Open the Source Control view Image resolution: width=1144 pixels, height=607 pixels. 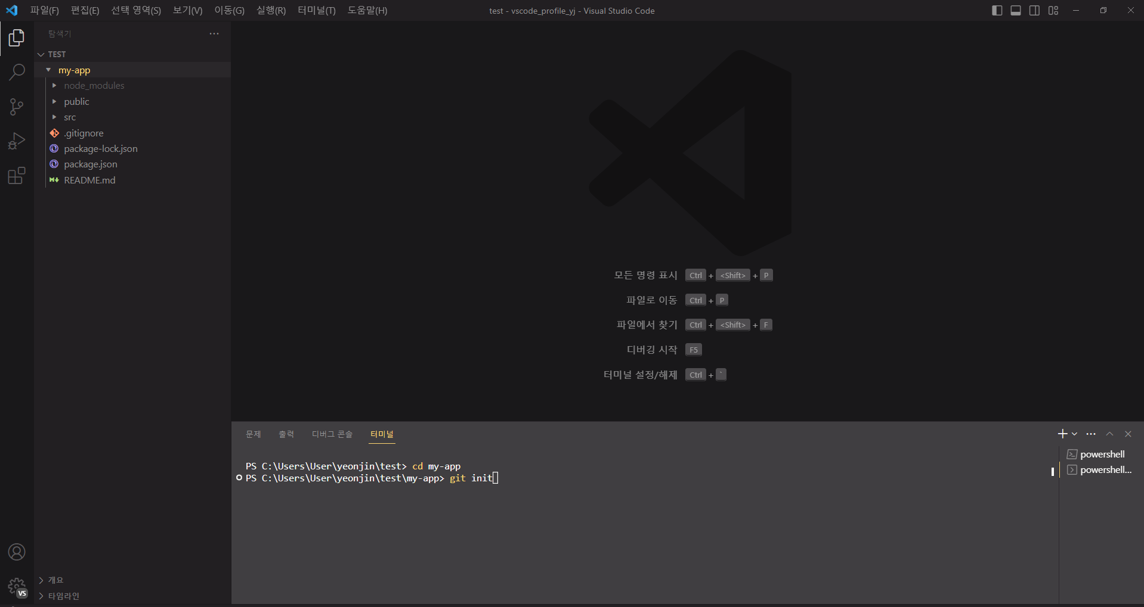point(17,107)
